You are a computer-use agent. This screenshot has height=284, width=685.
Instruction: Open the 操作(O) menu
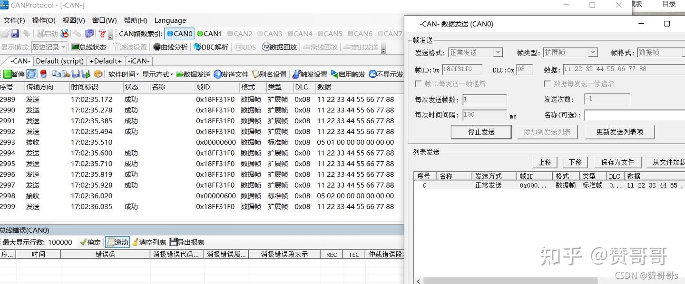pos(43,20)
